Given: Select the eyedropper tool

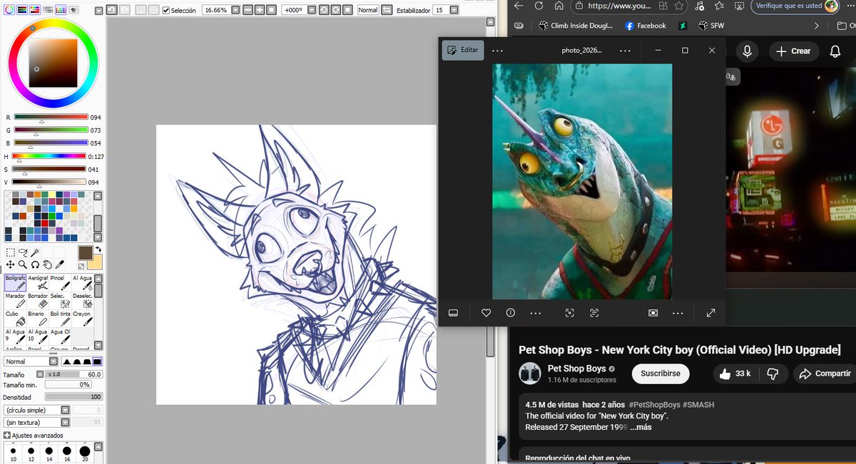Looking at the screenshot, I should 59,264.
